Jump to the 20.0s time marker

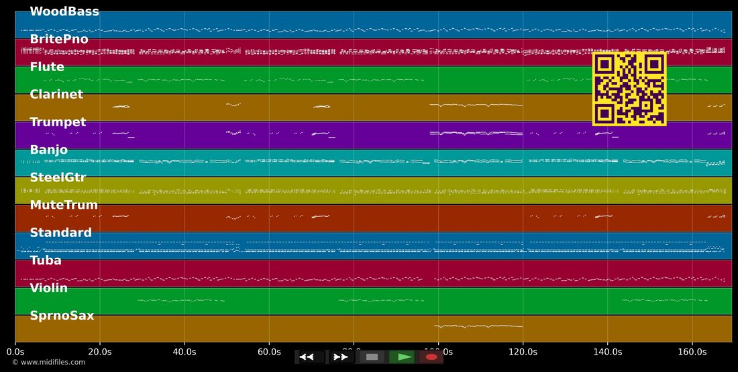[100, 352]
